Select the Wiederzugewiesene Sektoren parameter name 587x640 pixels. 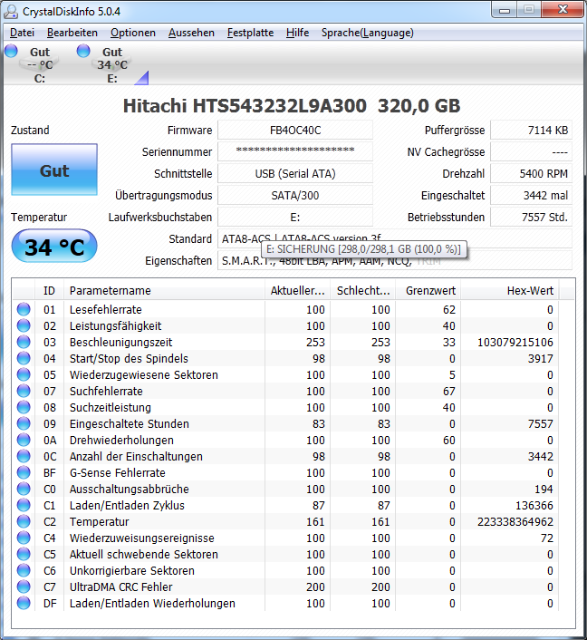[x=144, y=374]
